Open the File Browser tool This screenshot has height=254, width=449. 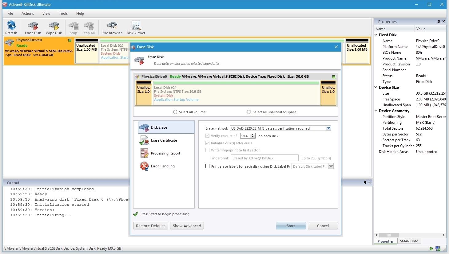click(112, 28)
